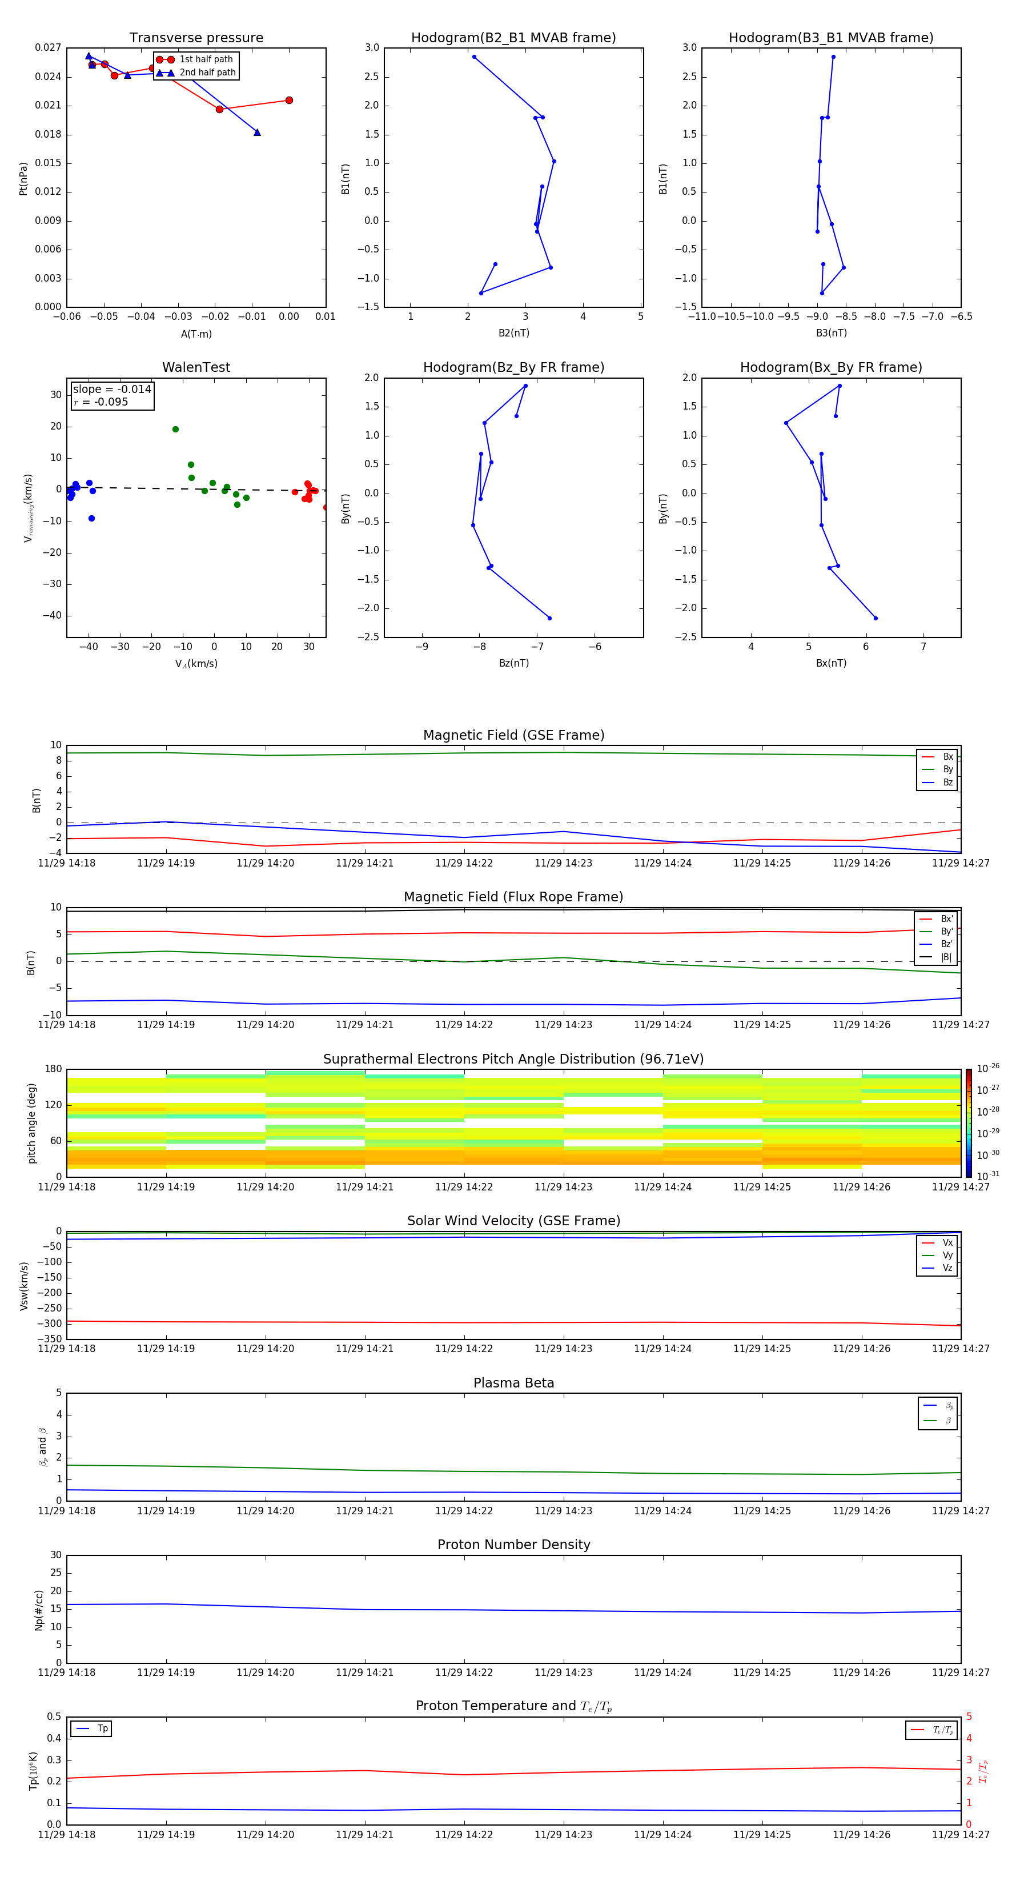Click the 'Tp' legend entry
Image resolution: width=1028 pixels, height=1885 pixels.
[x=91, y=1728]
